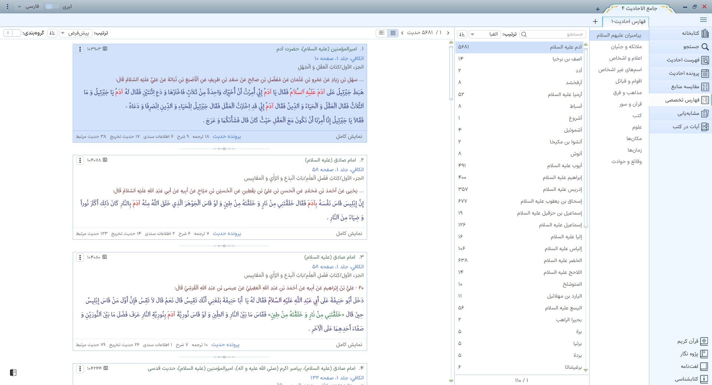The image size is (712, 385).
Task: Click پرونده حدیث link in first hadith
Action: pos(227,136)
